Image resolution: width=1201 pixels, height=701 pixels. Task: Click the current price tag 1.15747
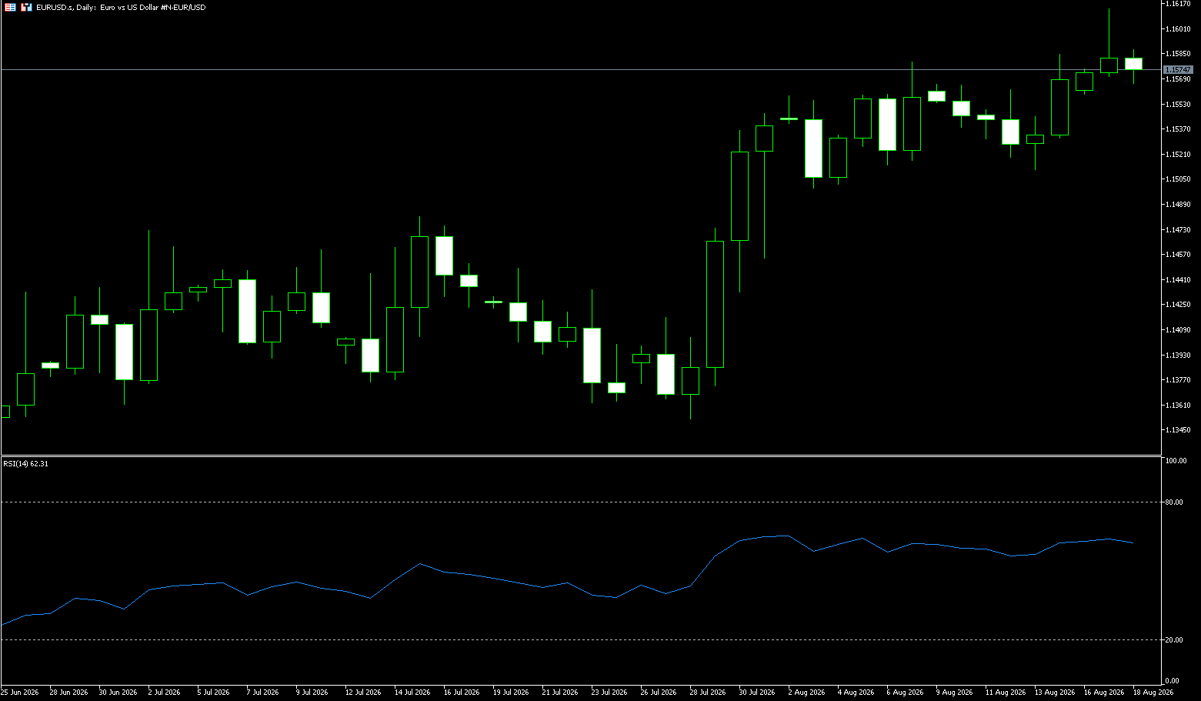[x=1178, y=69]
